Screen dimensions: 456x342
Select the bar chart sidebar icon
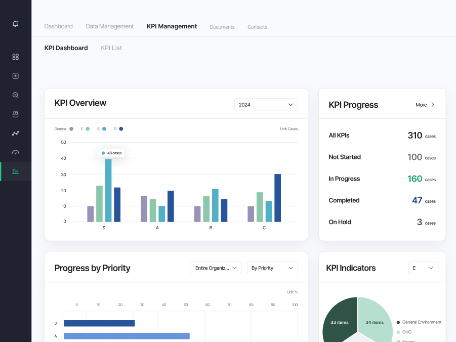15,172
